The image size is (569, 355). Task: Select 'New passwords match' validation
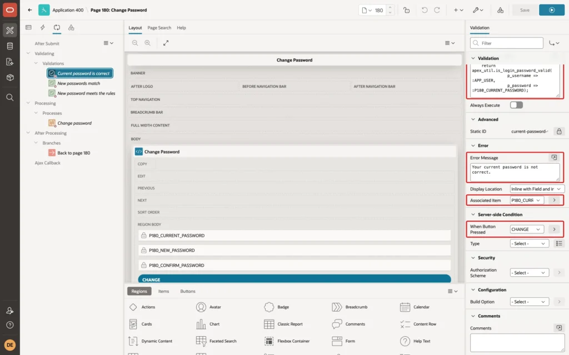79,83
